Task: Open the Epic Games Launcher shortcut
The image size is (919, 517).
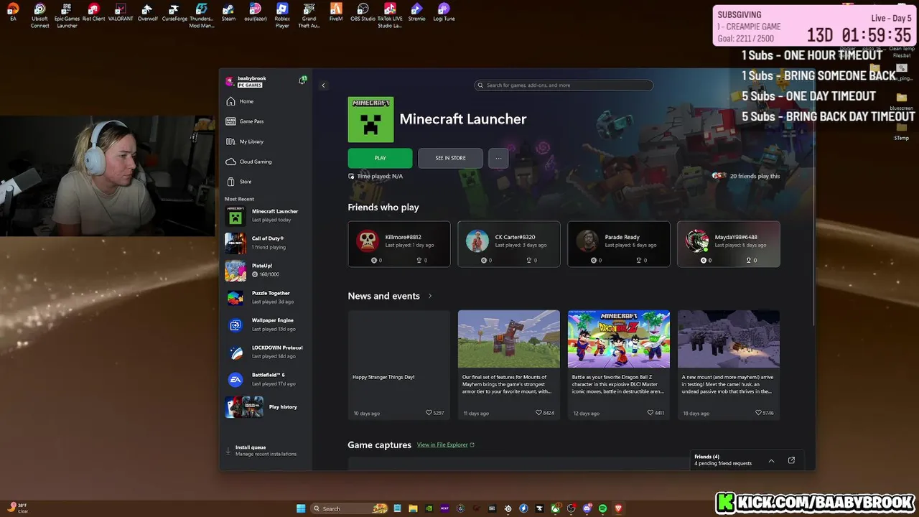Action: tap(67, 16)
